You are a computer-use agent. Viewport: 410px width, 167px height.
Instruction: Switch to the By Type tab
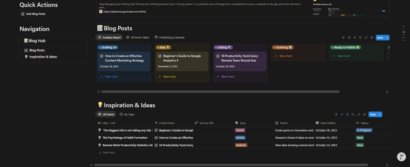tap(127, 114)
